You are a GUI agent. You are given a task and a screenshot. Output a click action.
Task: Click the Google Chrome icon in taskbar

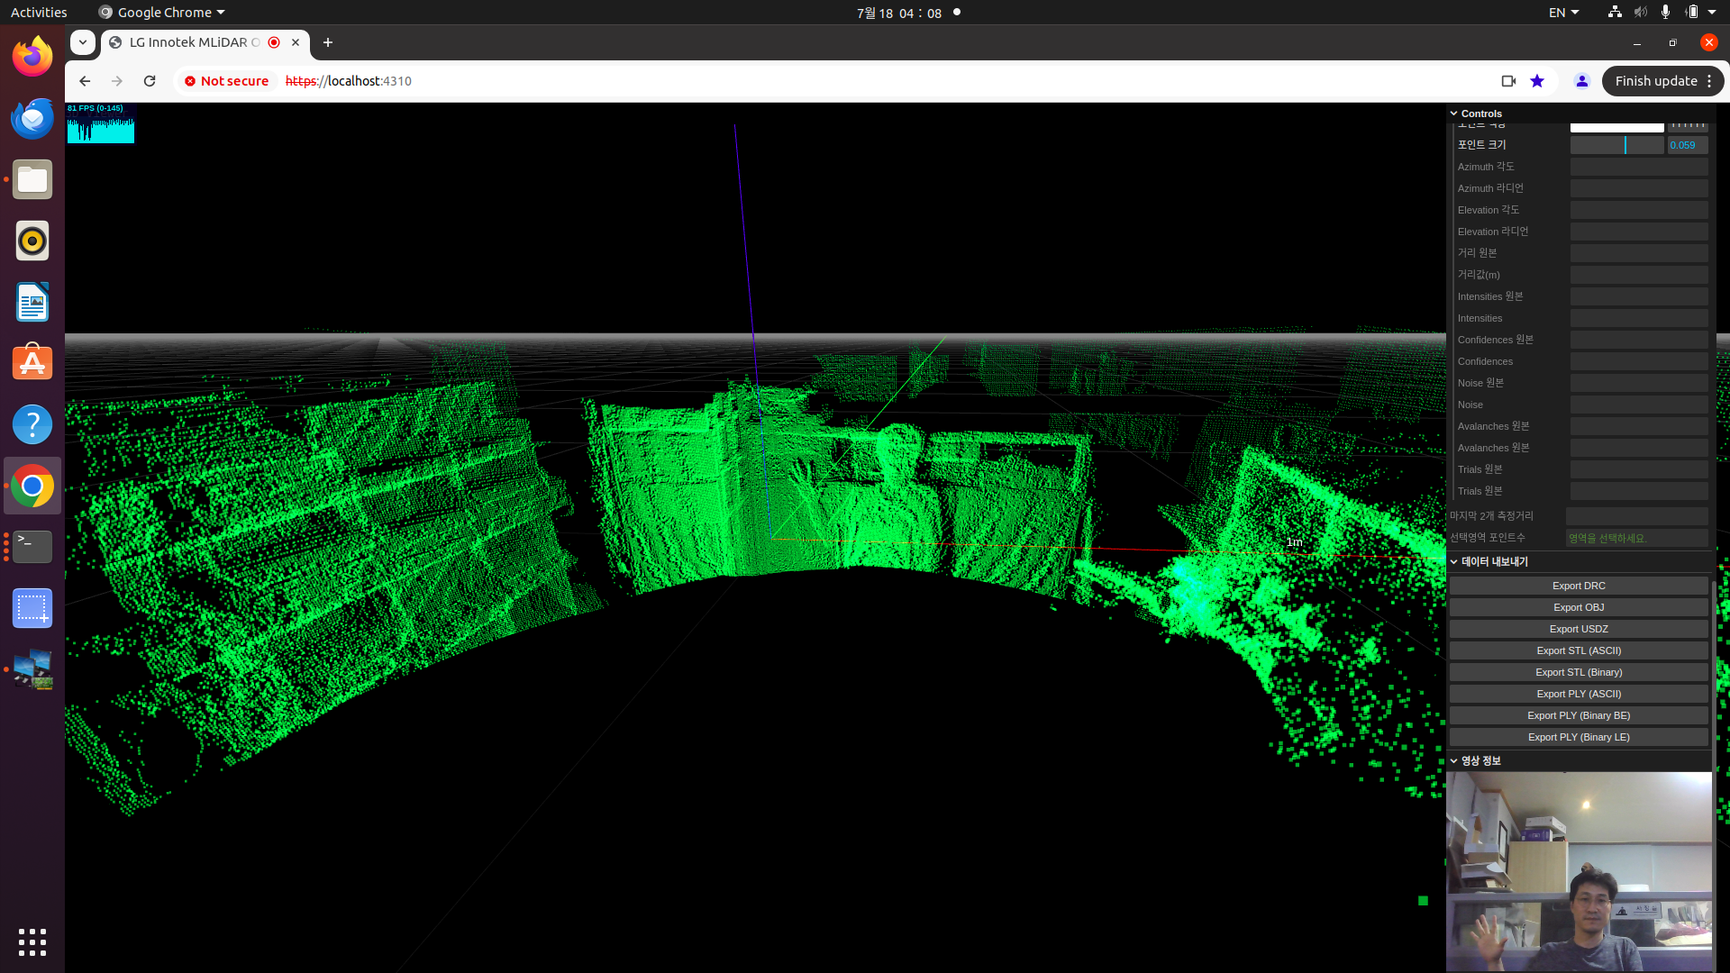(32, 486)
